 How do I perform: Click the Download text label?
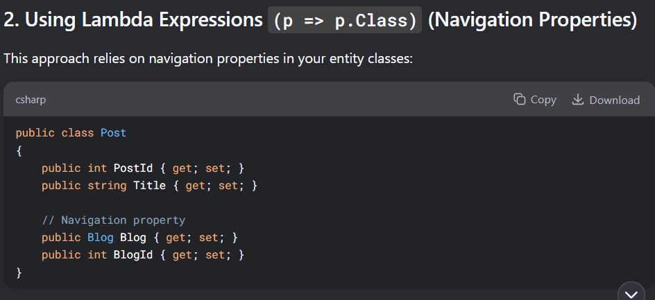point(614,100)
